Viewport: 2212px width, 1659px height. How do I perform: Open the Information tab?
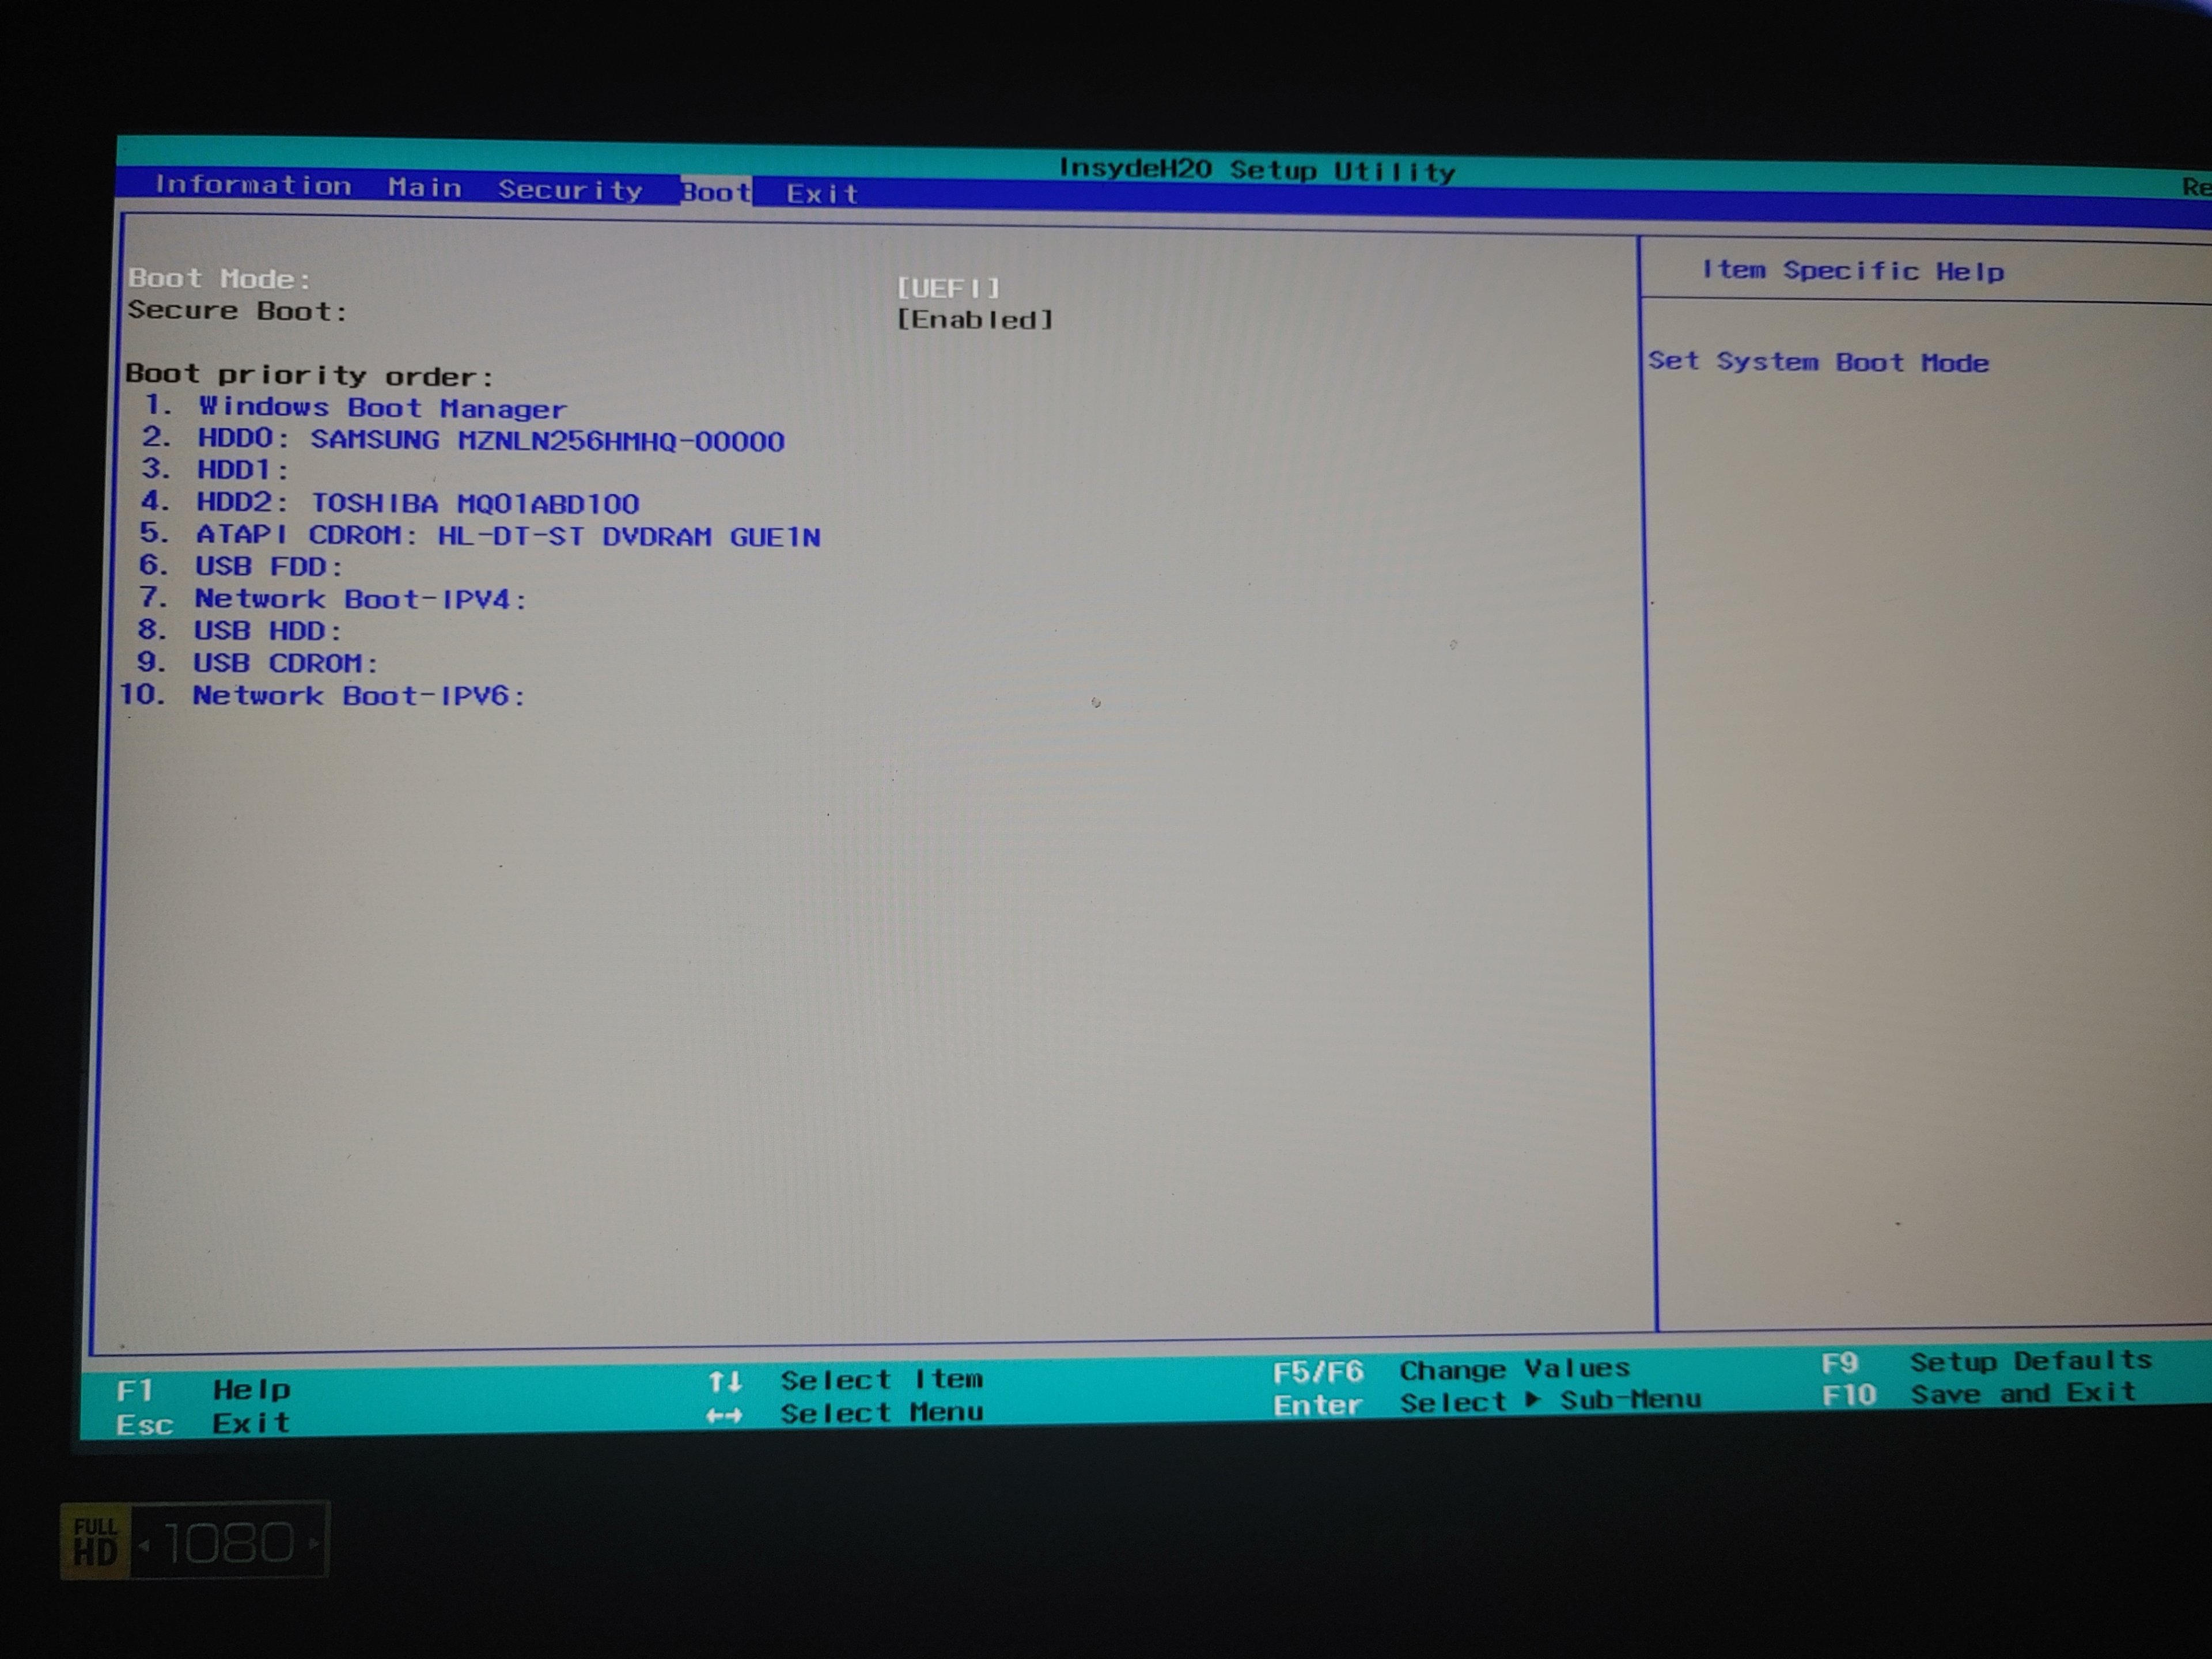tap(252, 186)
